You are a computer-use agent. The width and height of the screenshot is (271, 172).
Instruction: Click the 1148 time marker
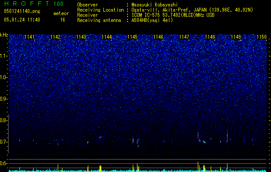[x=210, y=37]
